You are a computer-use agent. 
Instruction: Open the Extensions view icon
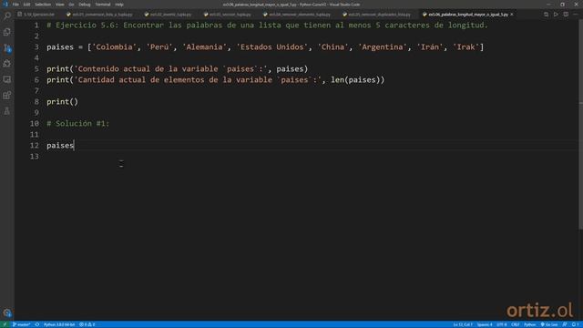pos(7,95)
